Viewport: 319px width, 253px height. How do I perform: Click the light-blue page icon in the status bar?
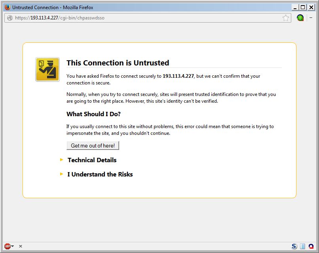(x=302, y=246)
